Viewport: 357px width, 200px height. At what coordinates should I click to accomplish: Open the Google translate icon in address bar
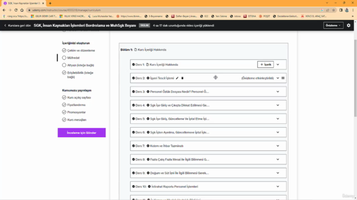coord(322,10)
